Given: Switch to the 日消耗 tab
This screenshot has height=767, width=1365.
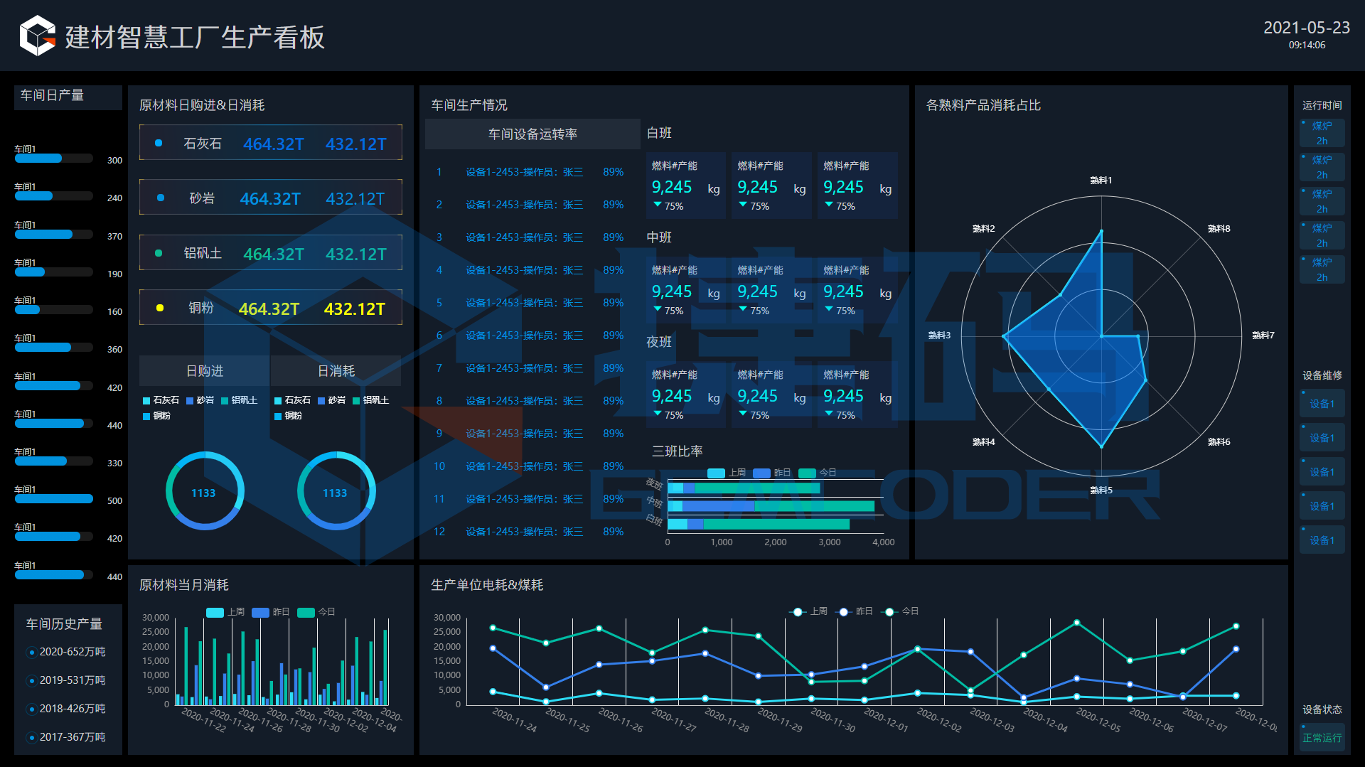Looking at the screenshot, I should point(336,370).
